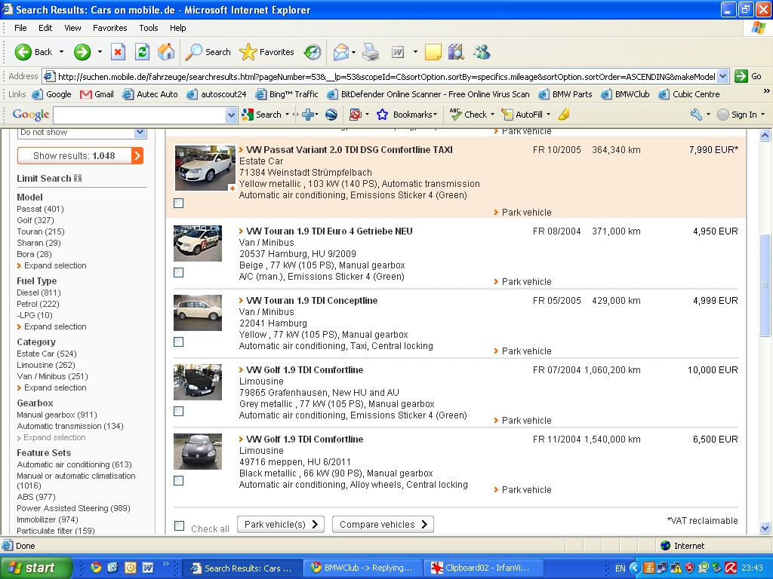Click the Back navigation arrow icon
This screenshot has height=579, width=773.
pos(23,52)
